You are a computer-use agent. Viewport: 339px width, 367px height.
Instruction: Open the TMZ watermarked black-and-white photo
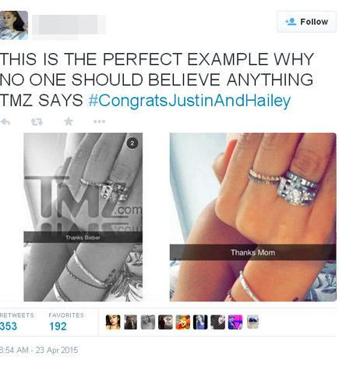[83, 217]
